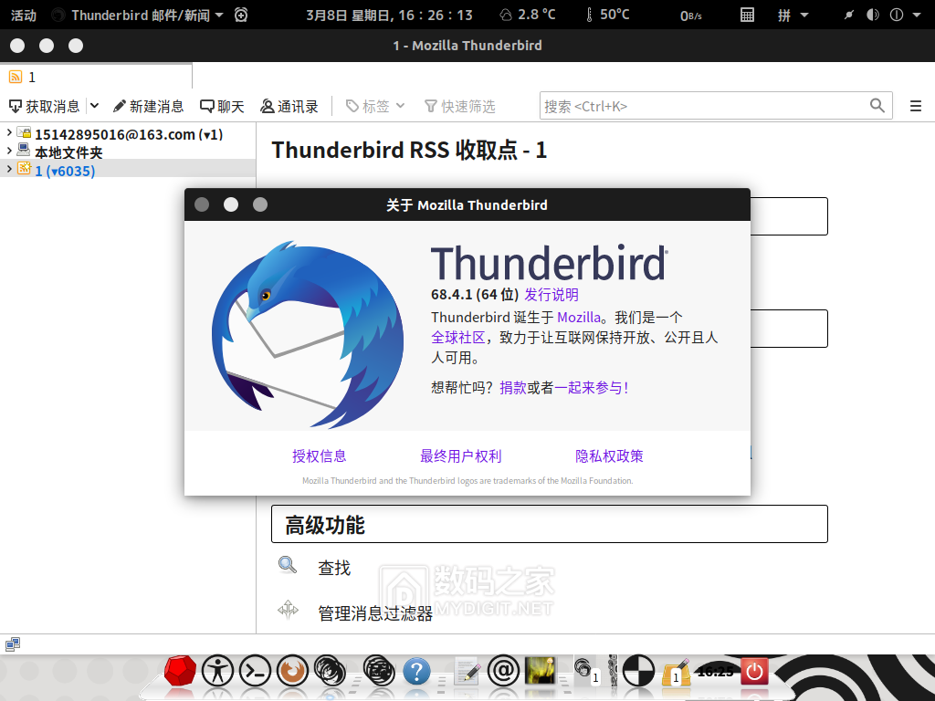Click the Thunderbird logo in About dialog
The height and width of the screenshot is (701, 935).
[308, 334]
